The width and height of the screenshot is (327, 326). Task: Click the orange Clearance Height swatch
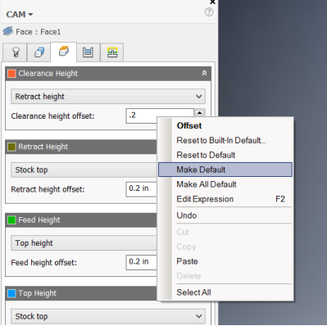tap(11, 74)
